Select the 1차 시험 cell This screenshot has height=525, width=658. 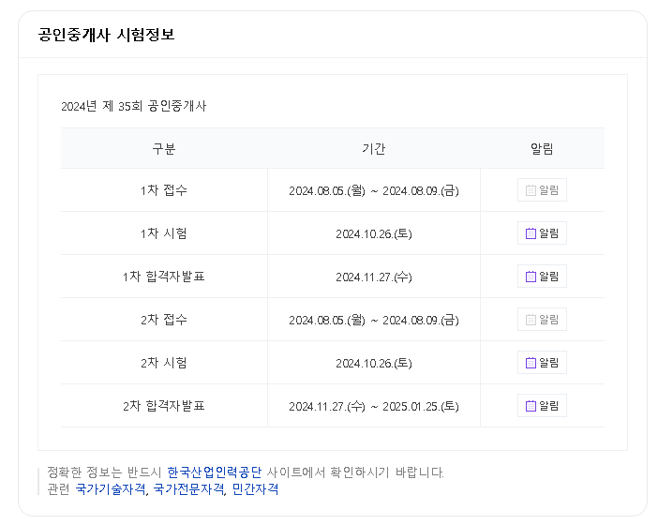164,233
